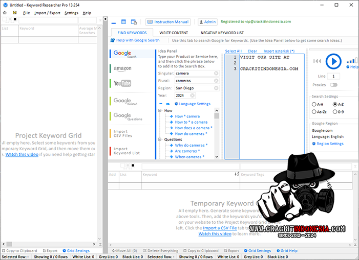Click the skip-to-previous playback icon
The height and width of the screenshot is (260, 359).
click(x=318, y=62)
